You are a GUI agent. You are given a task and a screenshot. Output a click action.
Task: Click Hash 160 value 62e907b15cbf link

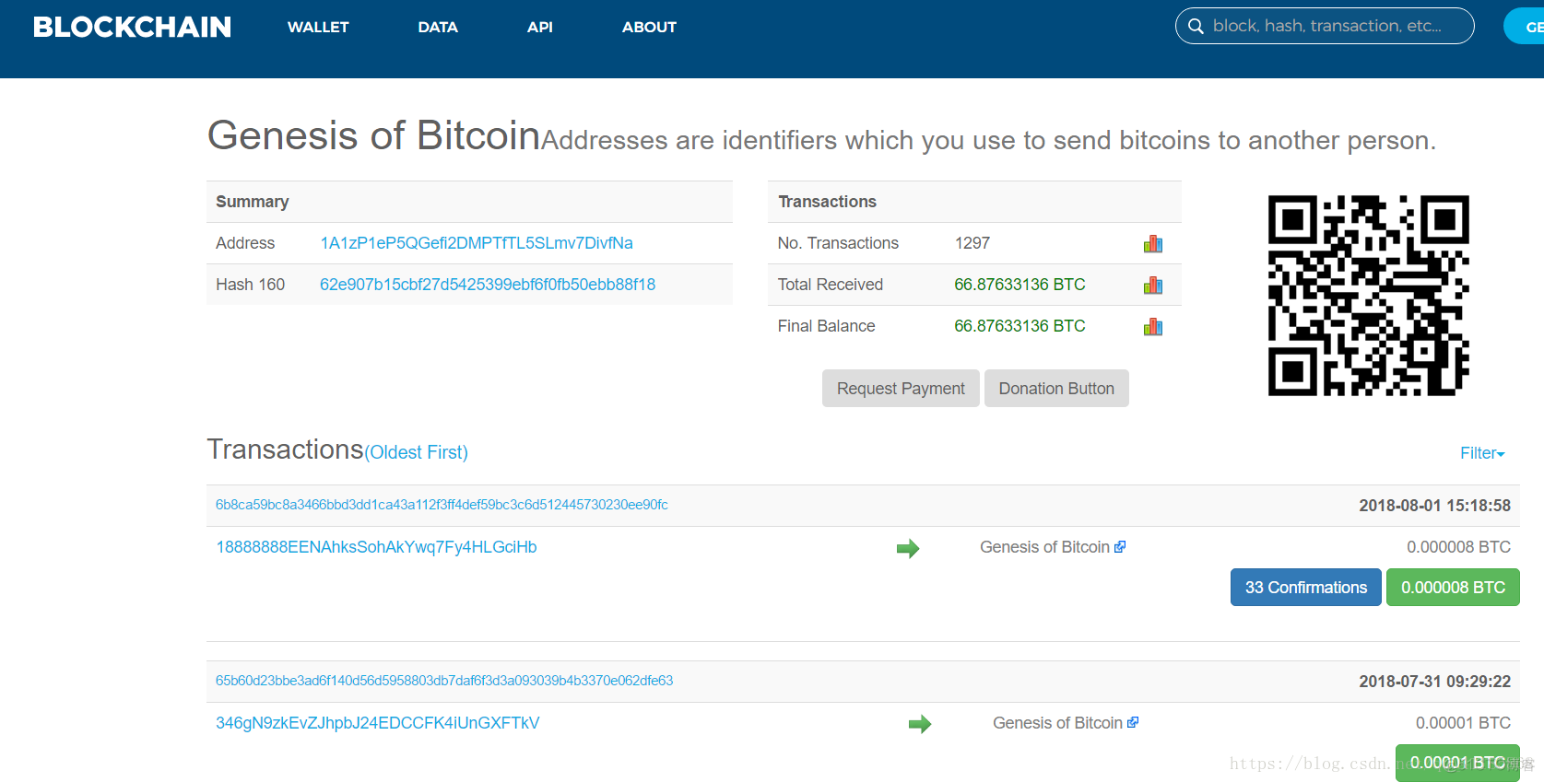(x=488, y=285)
